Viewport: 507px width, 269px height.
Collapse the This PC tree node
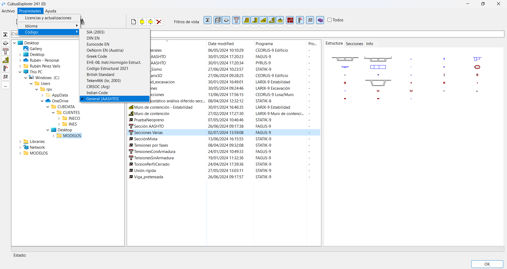pos(20,72)
